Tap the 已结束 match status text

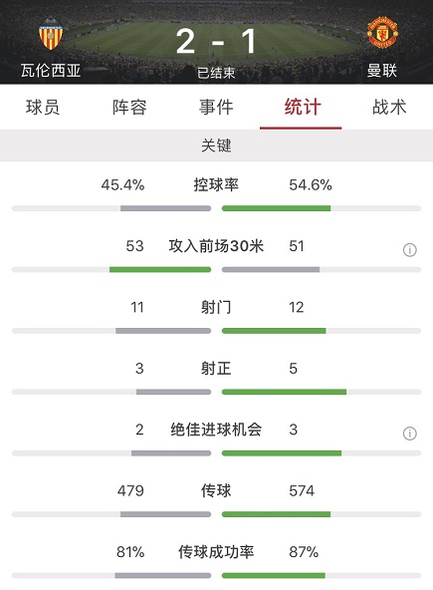(x=217, y=73)
